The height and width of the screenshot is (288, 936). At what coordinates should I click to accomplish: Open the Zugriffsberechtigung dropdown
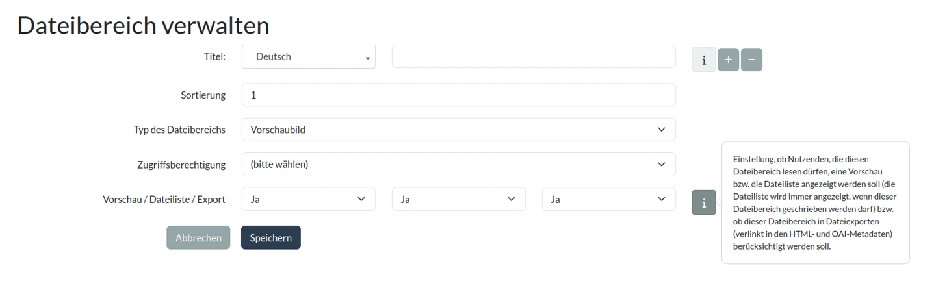pyautogui.click(x=458, y=164)
